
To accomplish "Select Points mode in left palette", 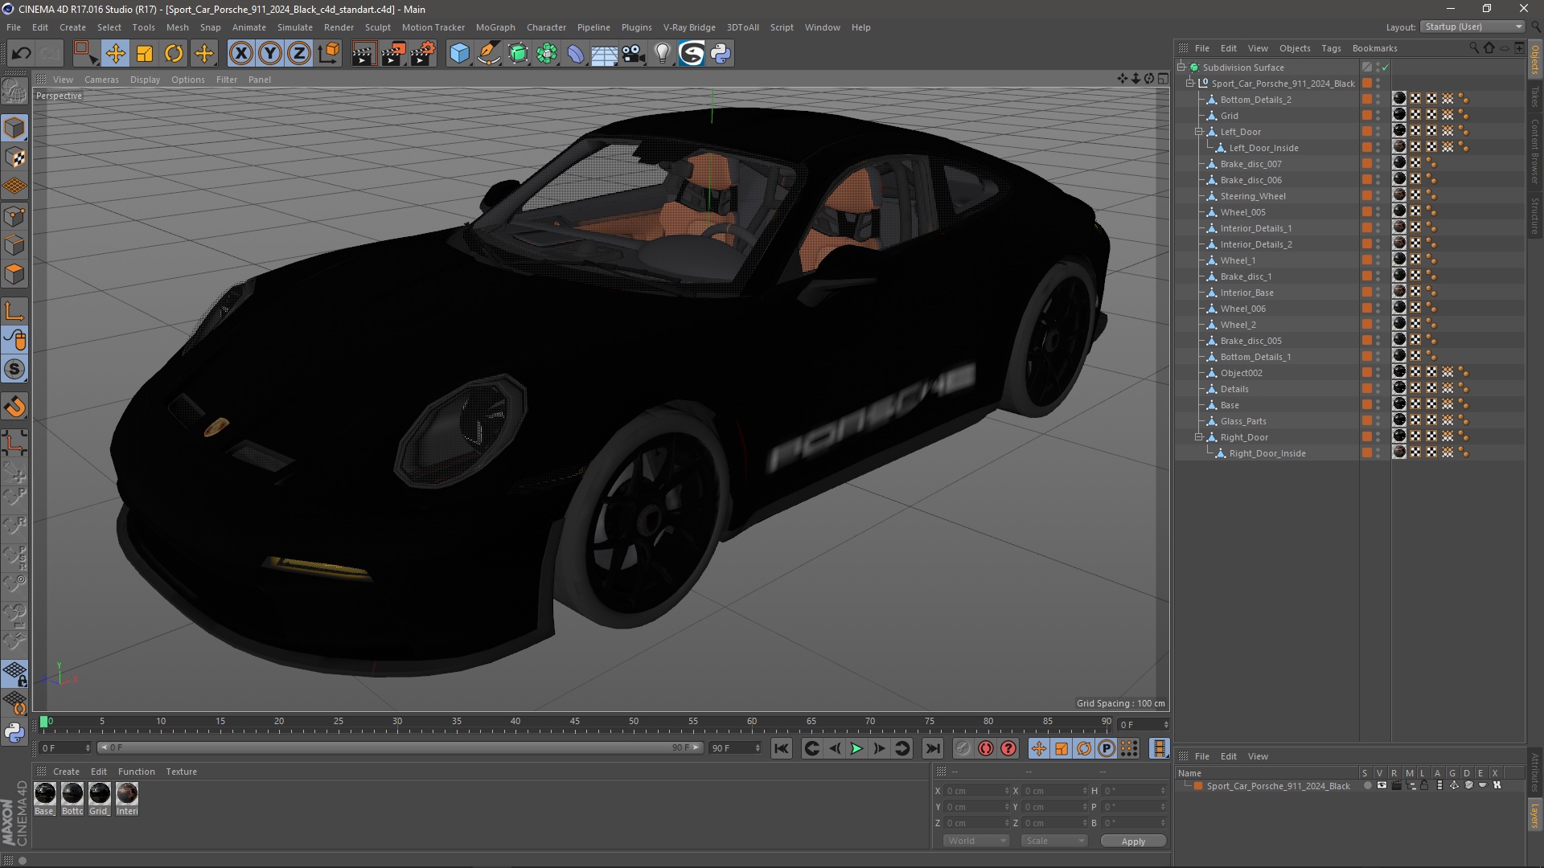I will point(14,216).
